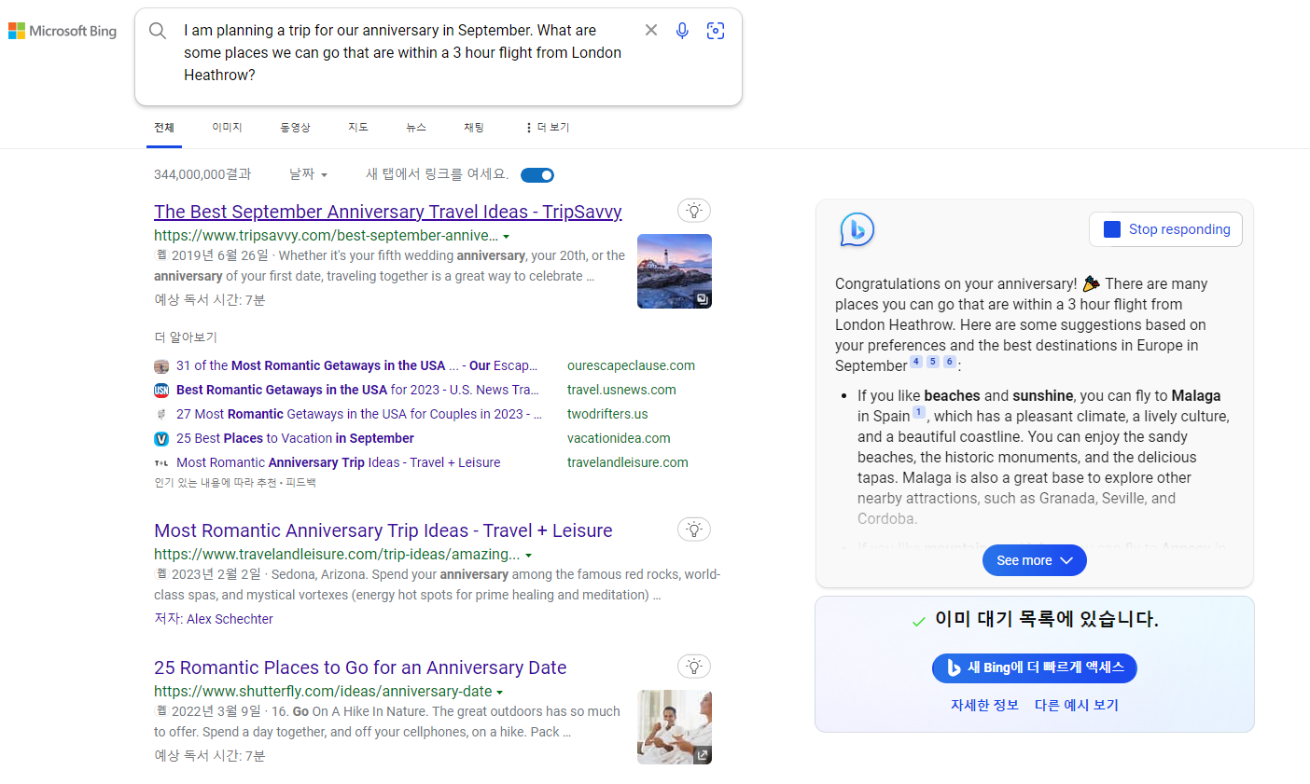Click the ourescapeclause favicon in related list

pyautogui.click(x=161, y=366)
